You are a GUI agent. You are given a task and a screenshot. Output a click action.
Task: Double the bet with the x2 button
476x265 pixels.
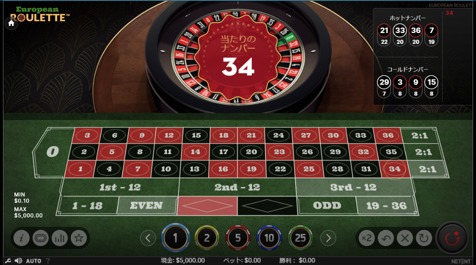(366, 238)
